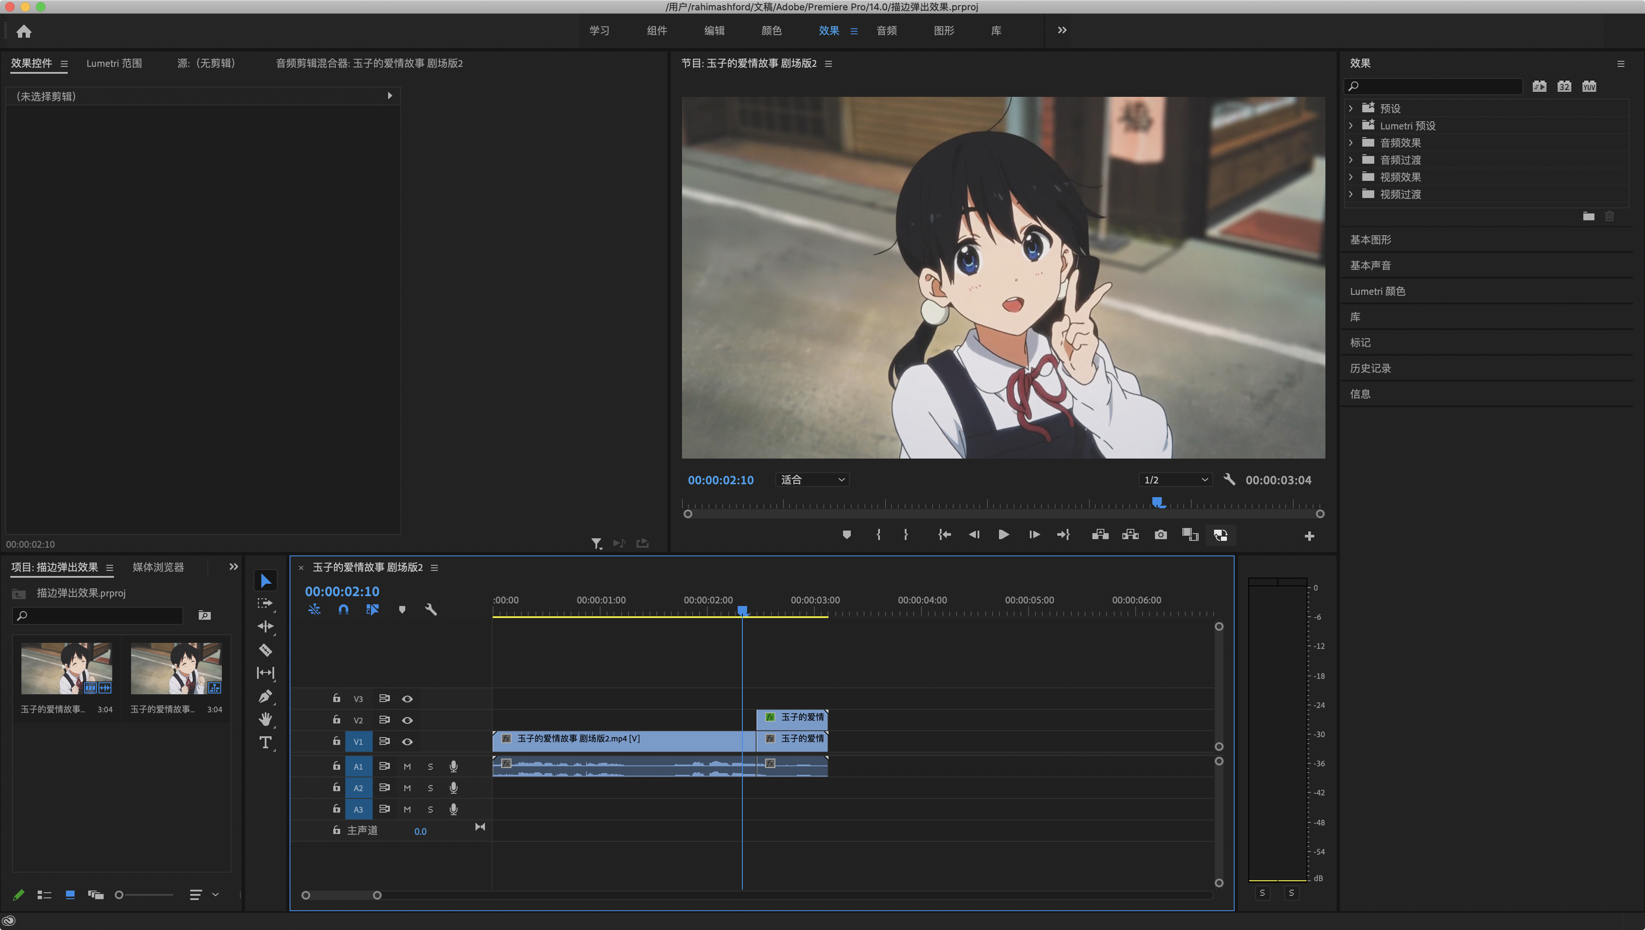Expand the 预设 effects folder
Image resolution: width=1645 pixels, height=930 pixels.
tap(1350, 108)
